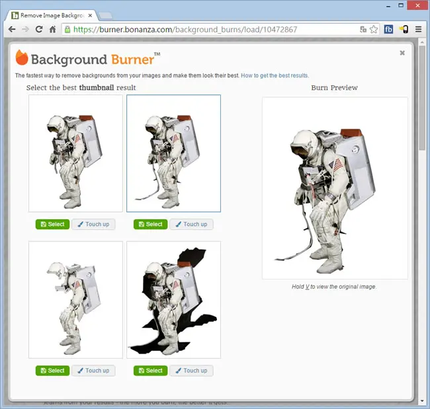Click the Hold V to view original hint
Image resolution: width=430 pixels, height=409 pixels.
333,287
